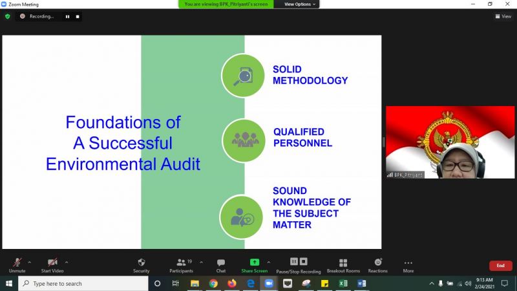
Task: Click the green encryption shield icon
Action: (x=8, y=16)
